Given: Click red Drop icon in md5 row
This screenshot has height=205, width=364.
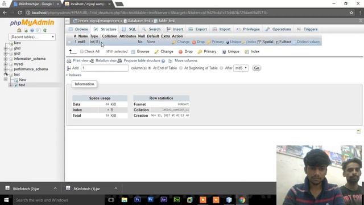Looking at the screenshot, I should coord(194,42).
